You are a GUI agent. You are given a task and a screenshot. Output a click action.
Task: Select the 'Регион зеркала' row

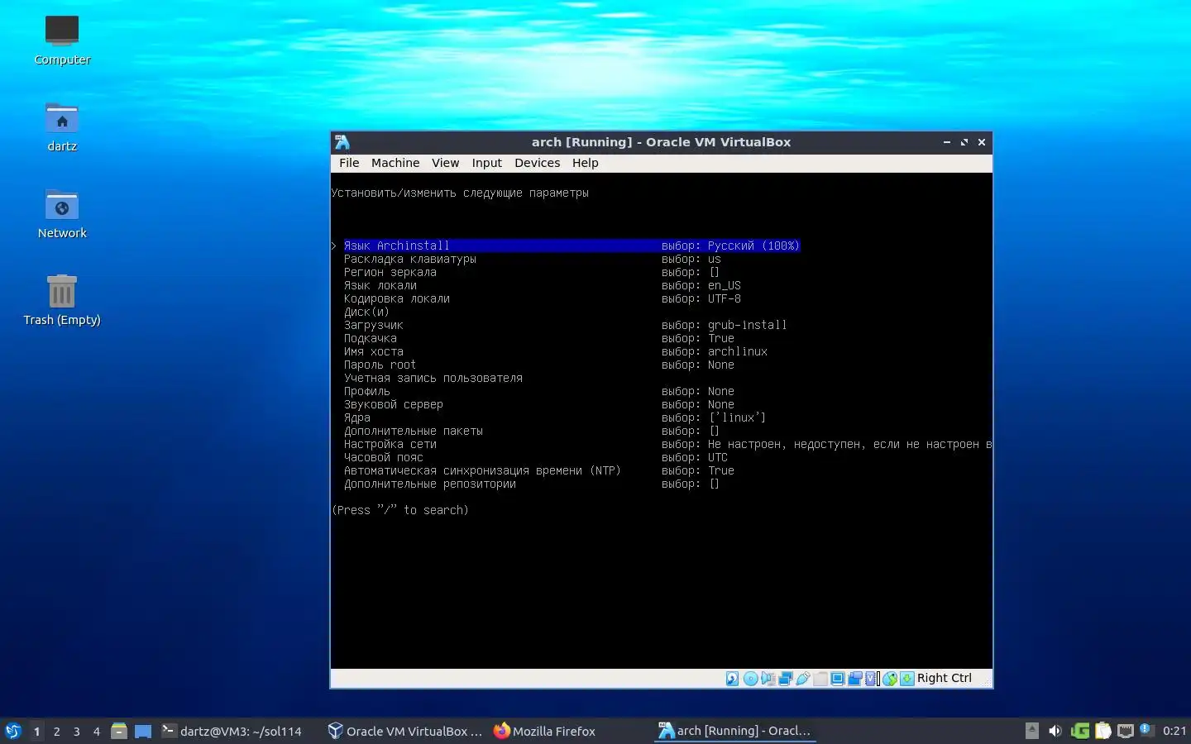click(532, 272)
